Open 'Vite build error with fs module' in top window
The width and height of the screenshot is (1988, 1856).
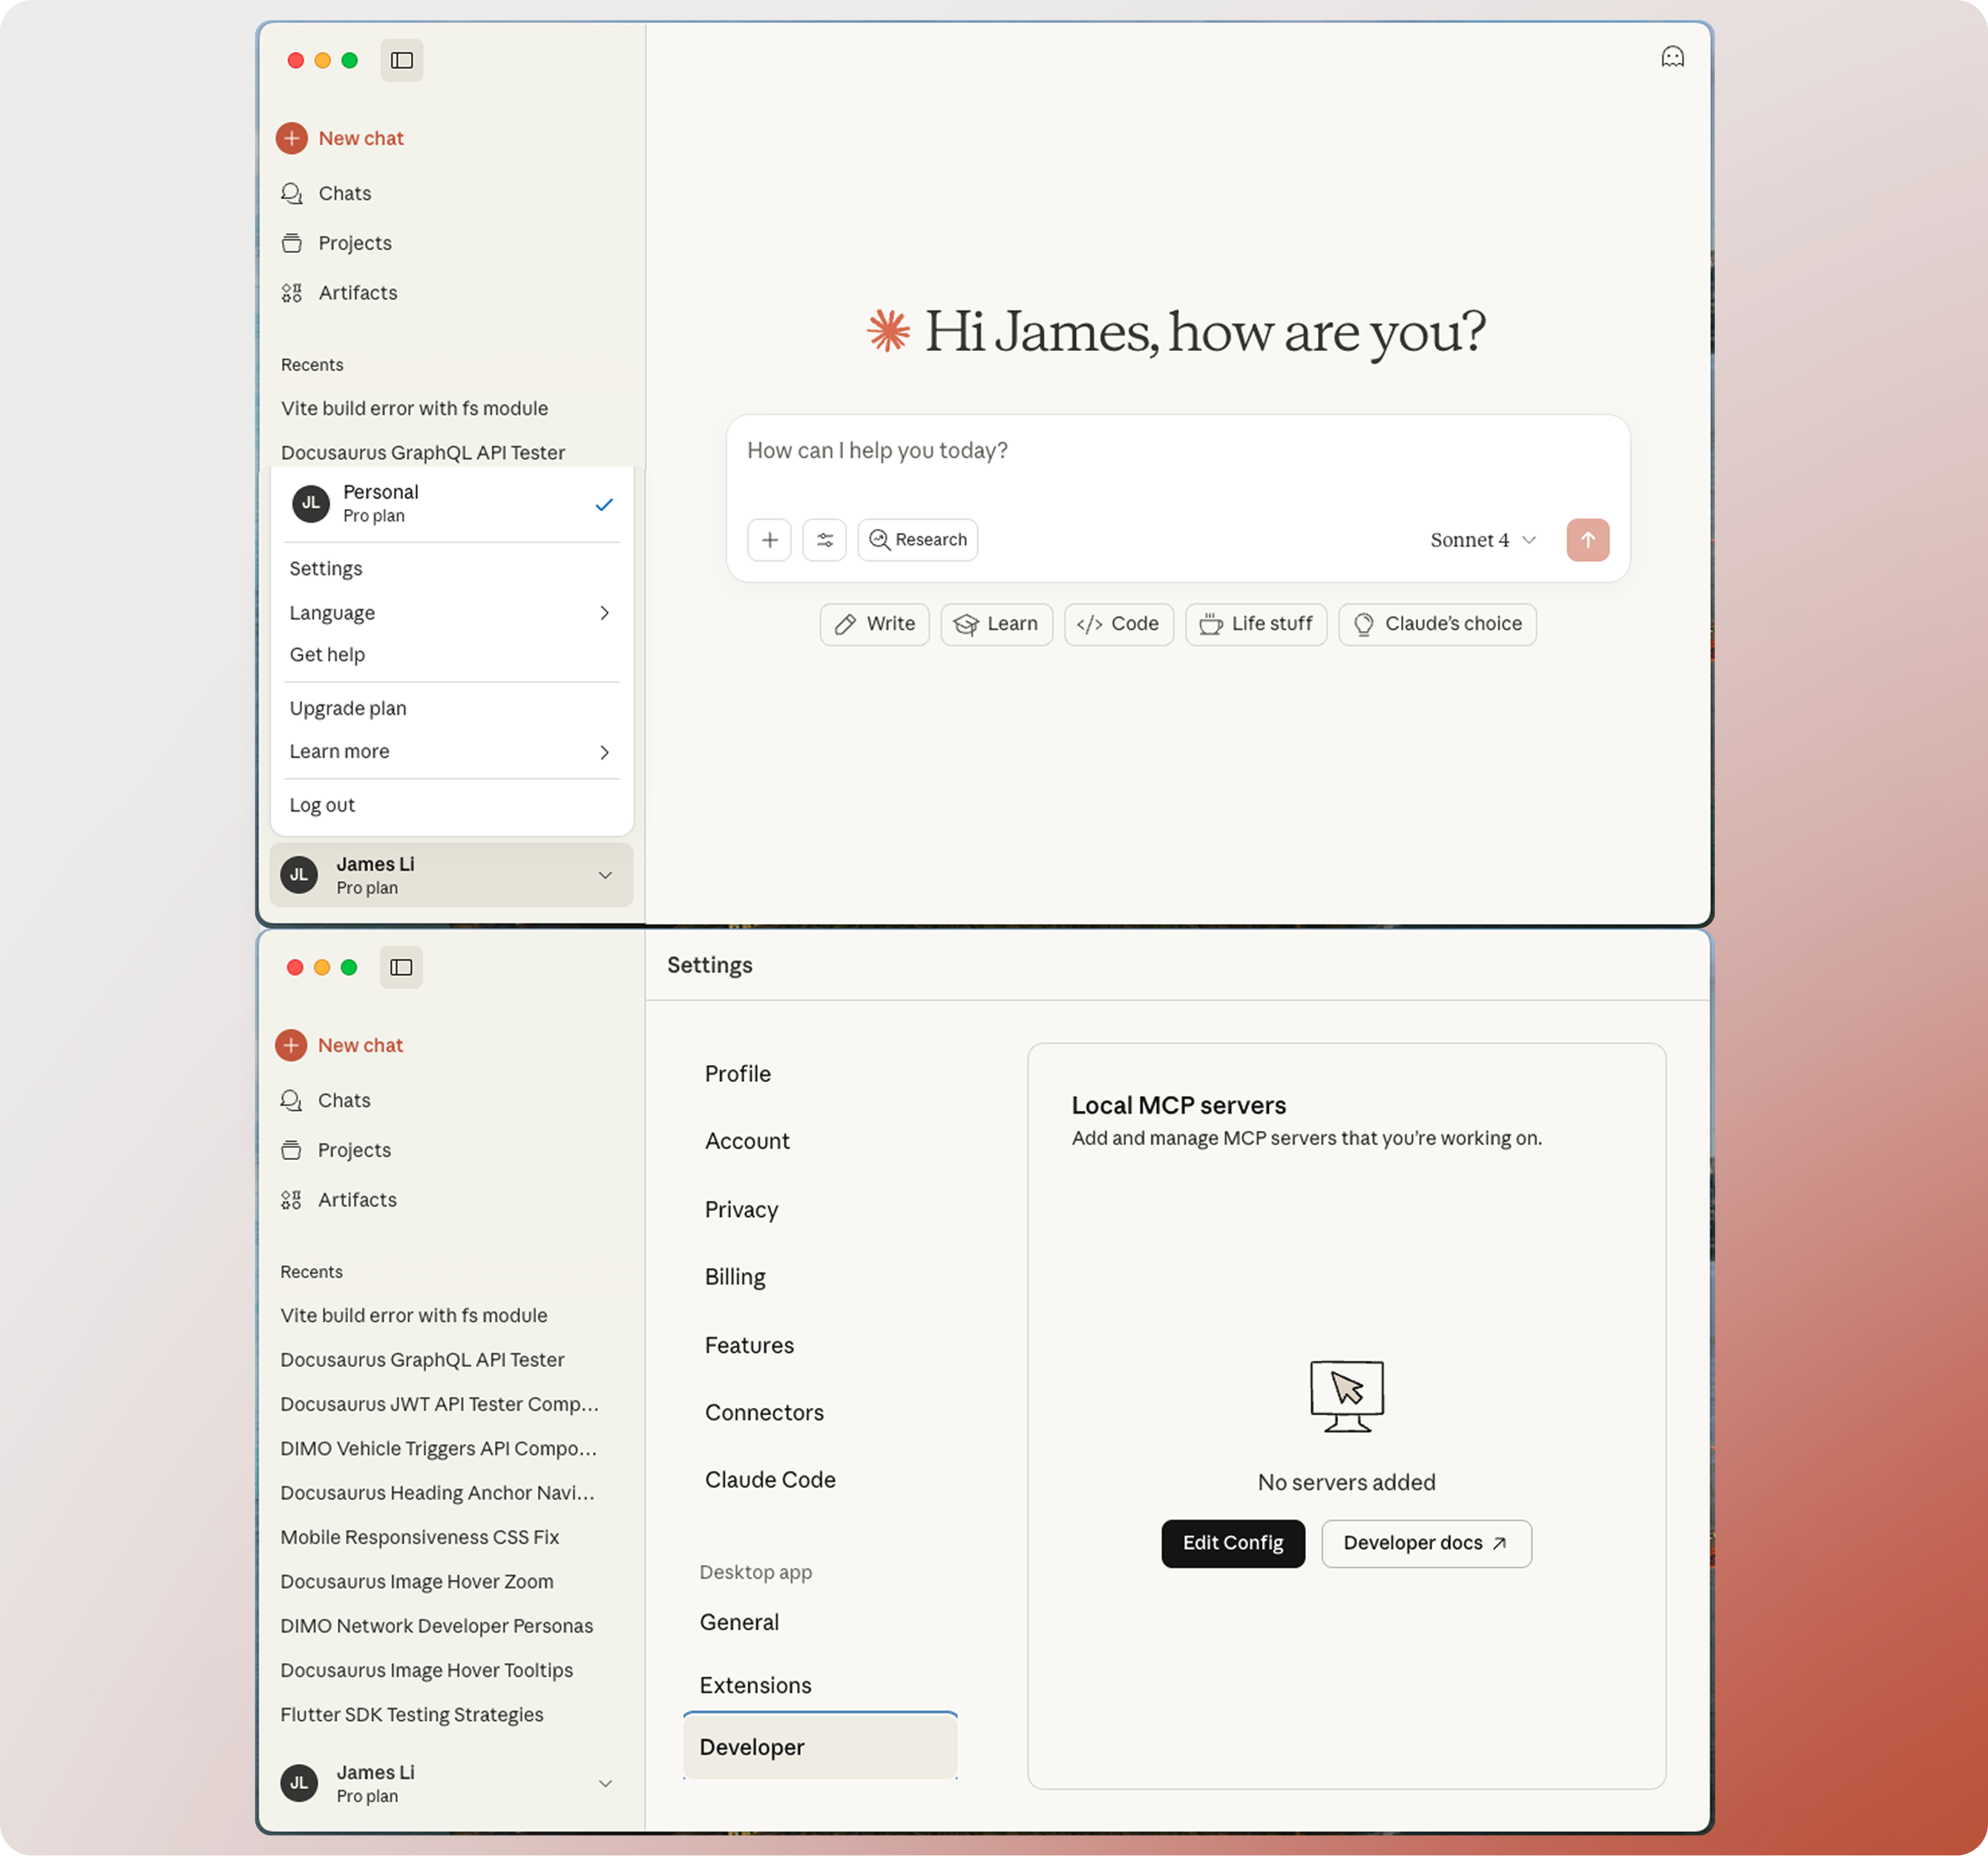coord(414,409)
